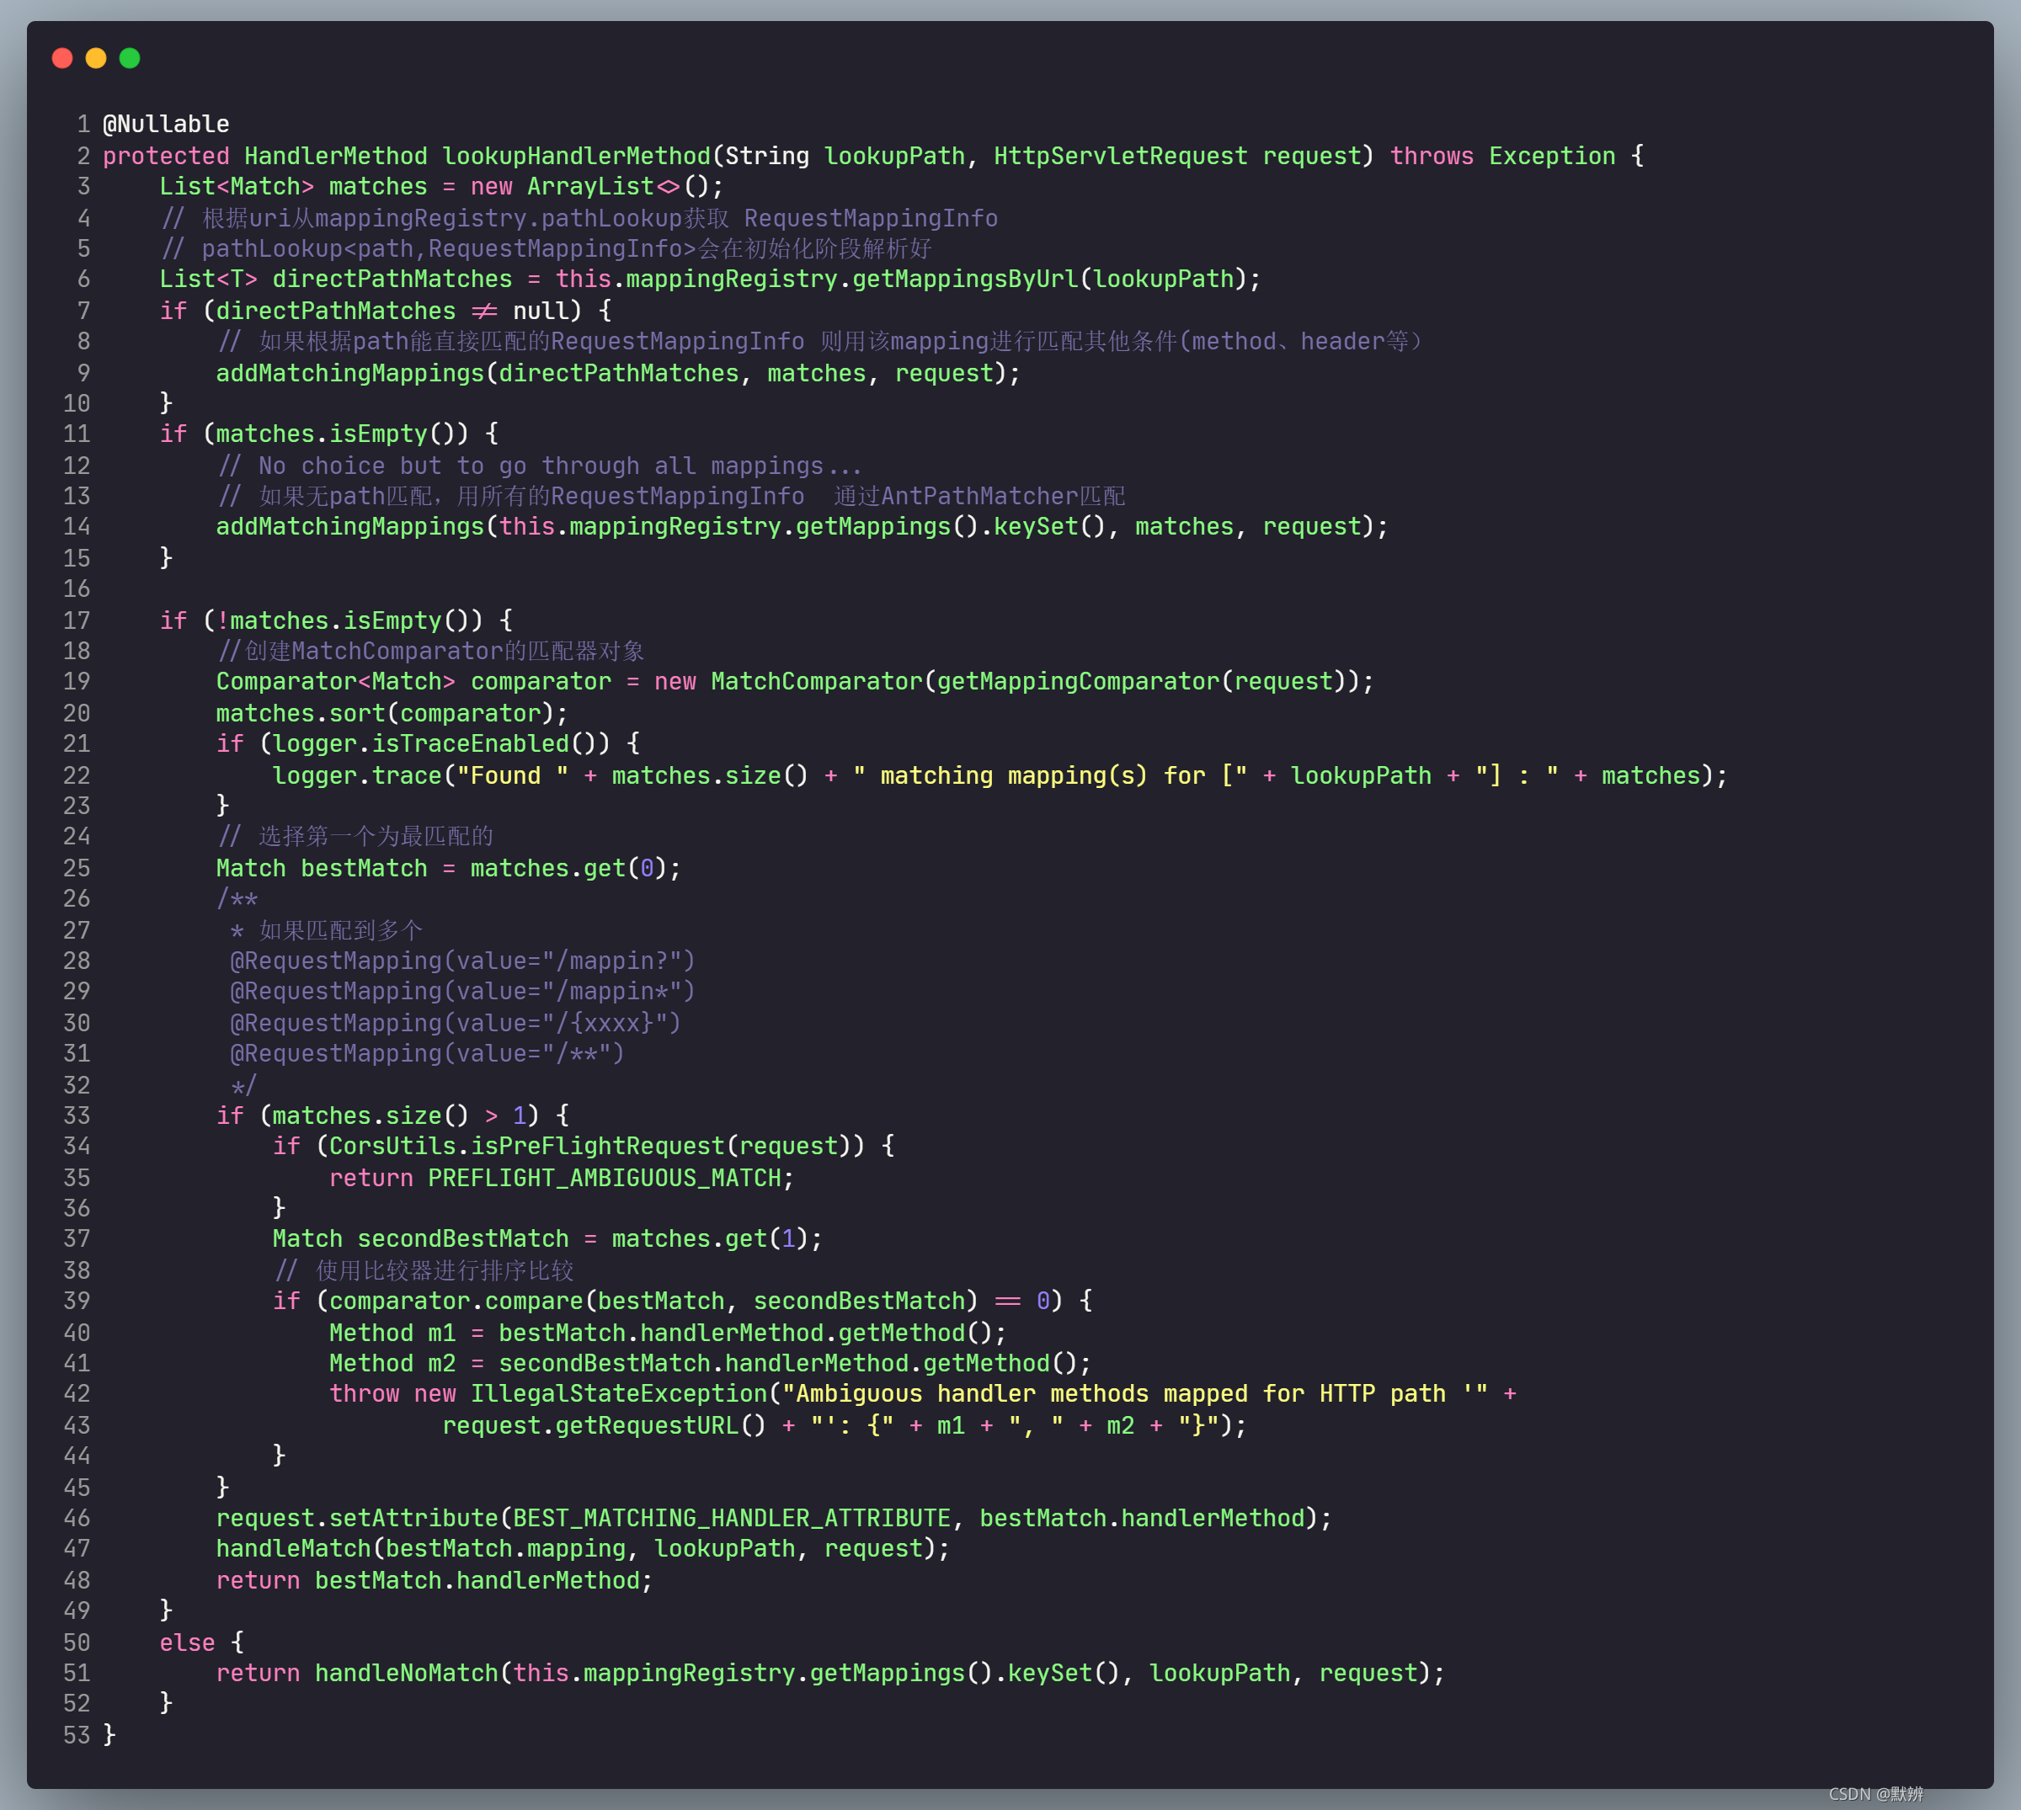Click 'MatchComparator' constructor on line 19
This screenshot has height=1810, width=2021.
[x=817, y=682]
